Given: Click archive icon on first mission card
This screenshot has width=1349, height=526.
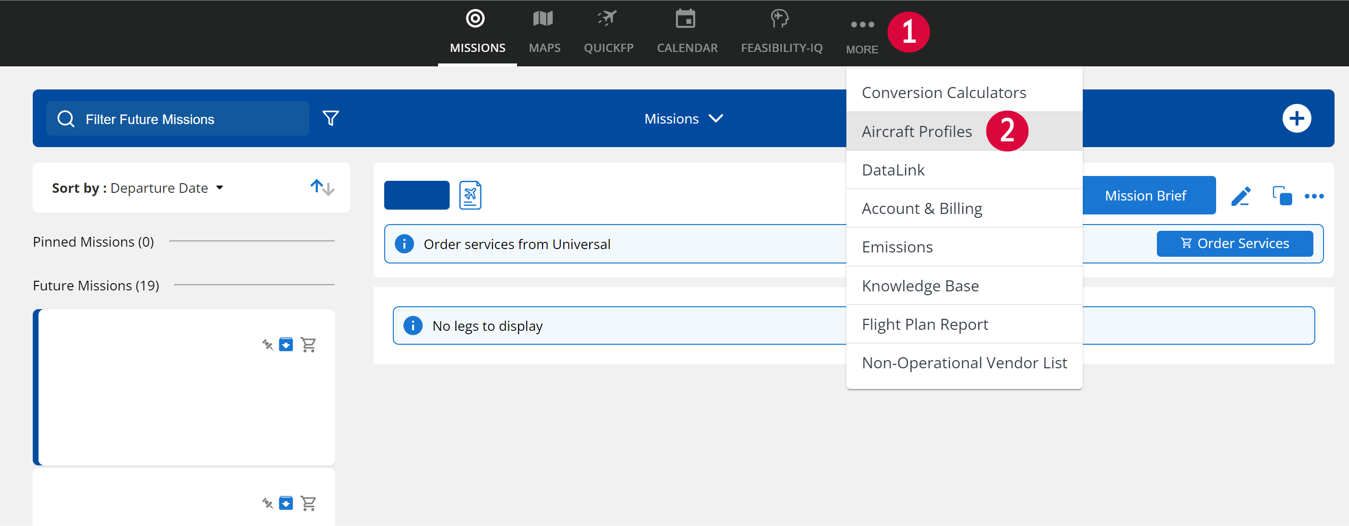Looking at the screenshot, I should pos(286,345).
